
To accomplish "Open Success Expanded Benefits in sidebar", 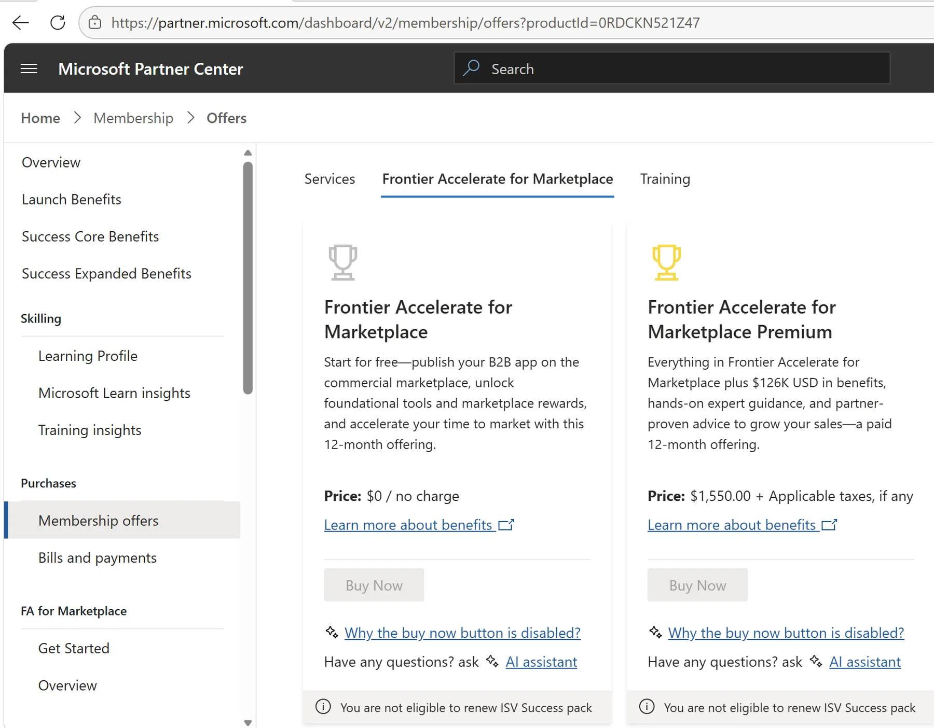I will [x=106, y=274].
